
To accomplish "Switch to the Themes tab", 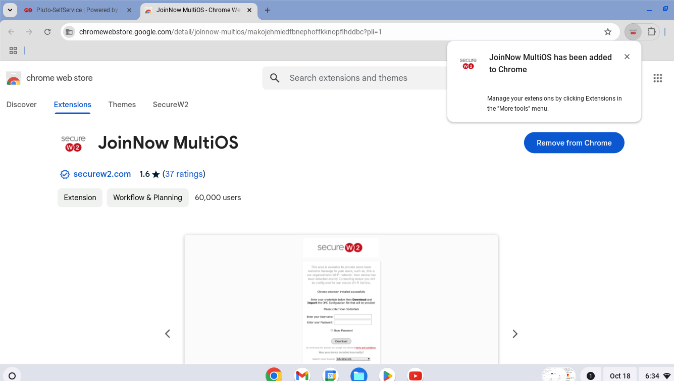I will 122,105.
